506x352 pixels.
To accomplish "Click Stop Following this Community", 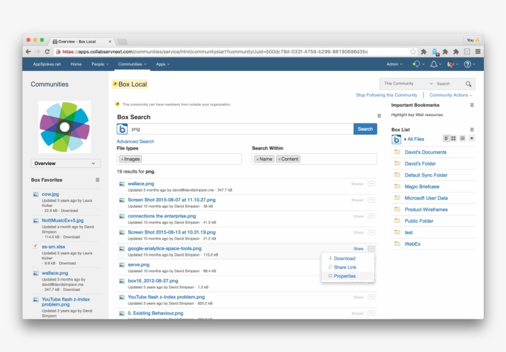I will tap(386, 95).
